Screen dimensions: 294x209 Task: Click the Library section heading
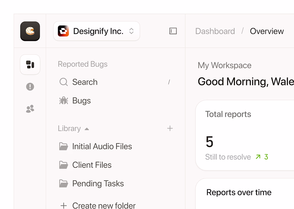tap(69, 128)
